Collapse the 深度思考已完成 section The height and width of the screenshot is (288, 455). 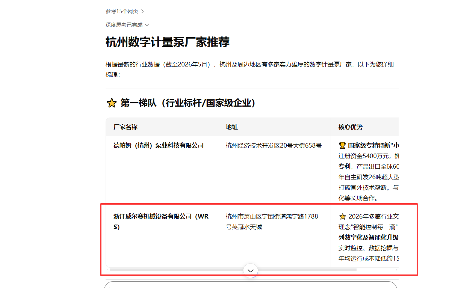pyautogui.click(x=127, y=25)
